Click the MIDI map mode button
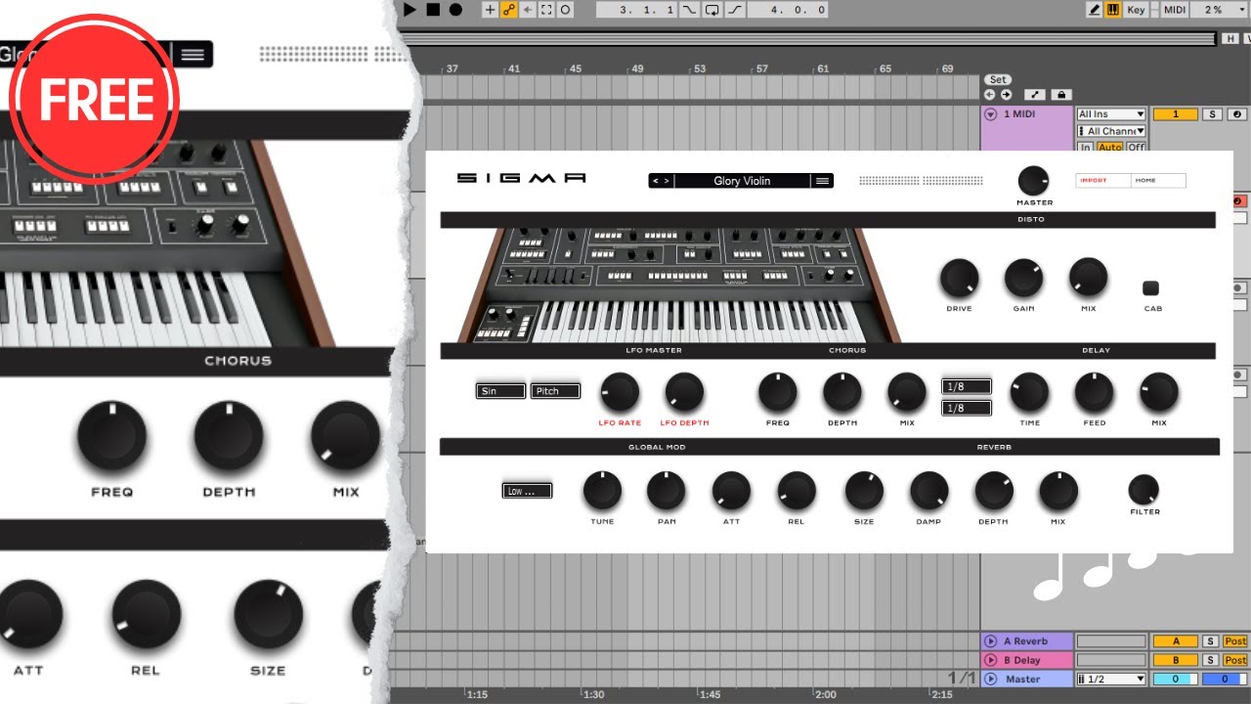The width and height of the screenshot is (1251, 704). (x=1175, y=10)
